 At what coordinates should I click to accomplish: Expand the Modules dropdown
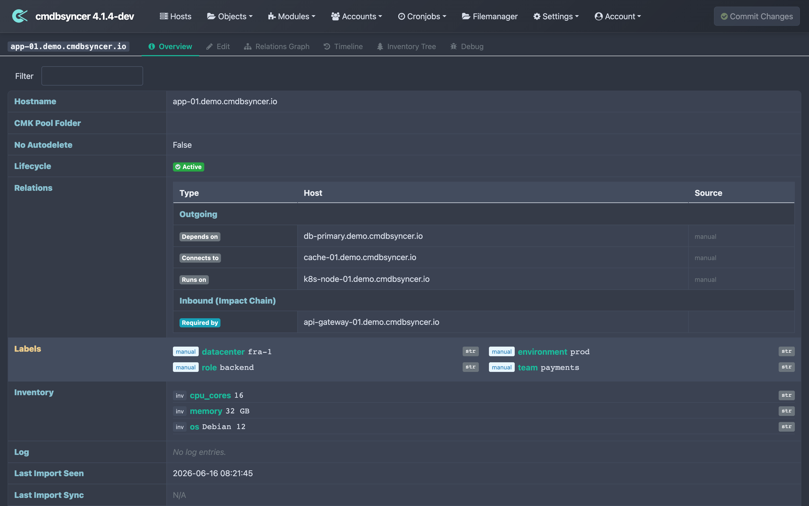[291, 16]
